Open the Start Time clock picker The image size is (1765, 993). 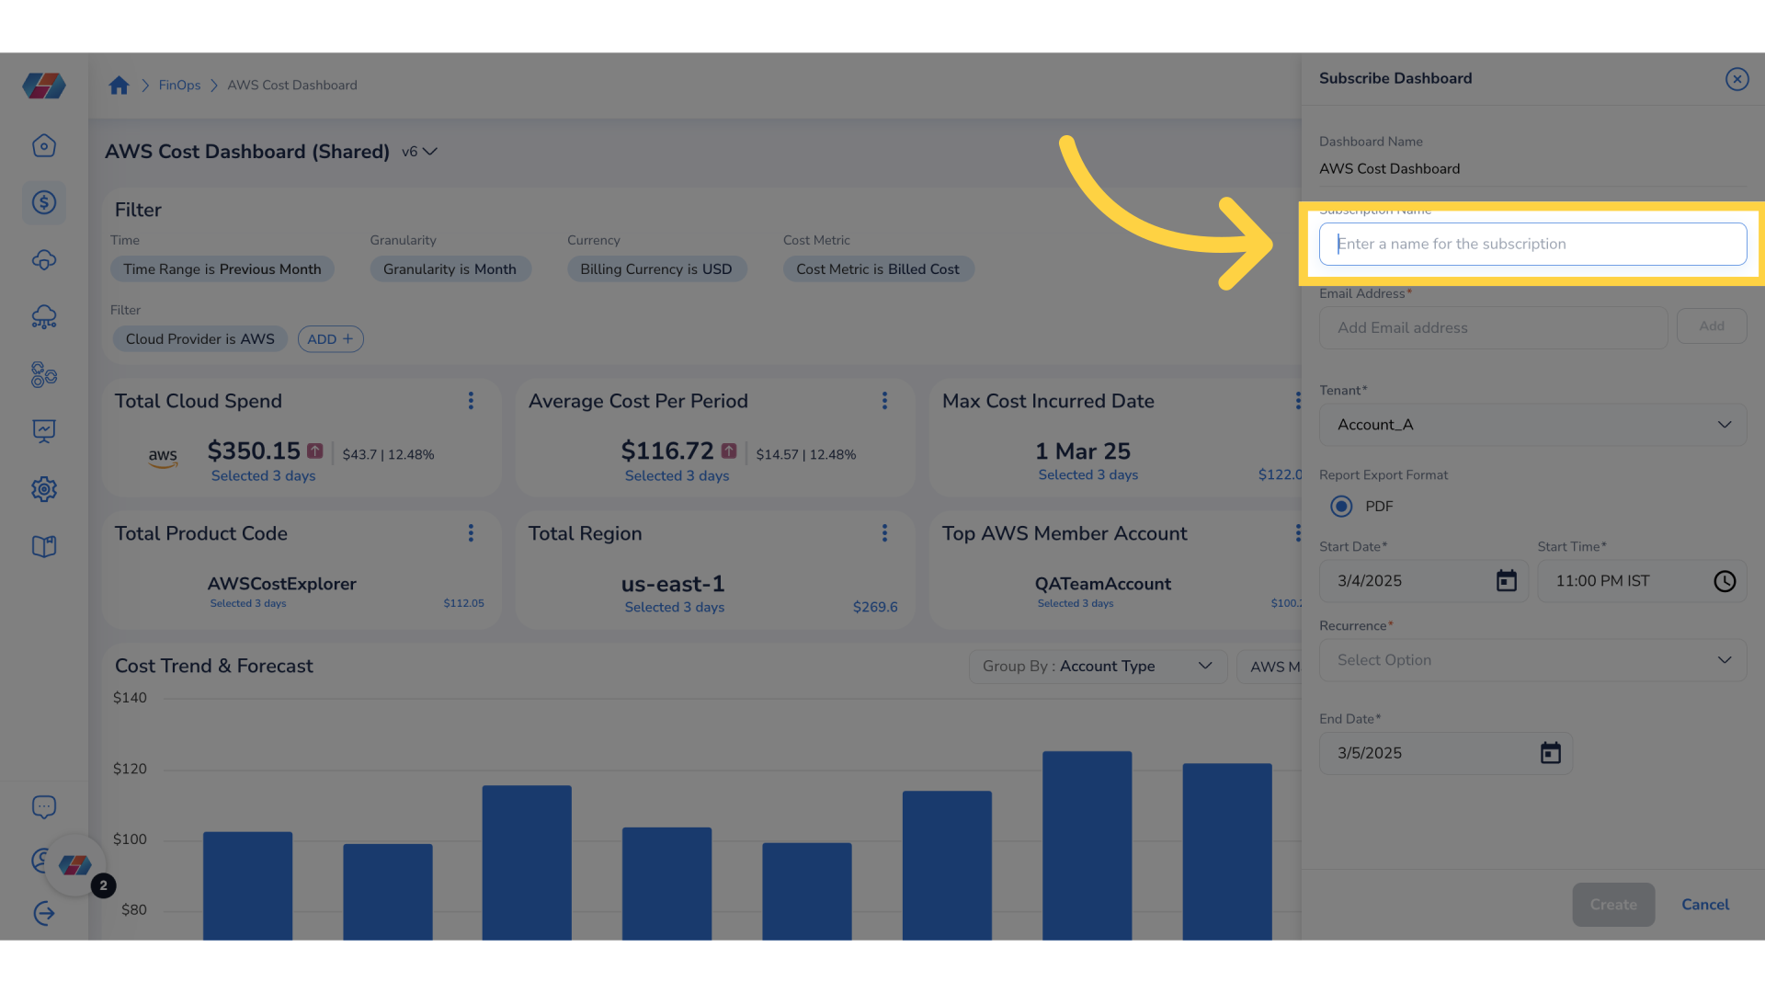1725,581
